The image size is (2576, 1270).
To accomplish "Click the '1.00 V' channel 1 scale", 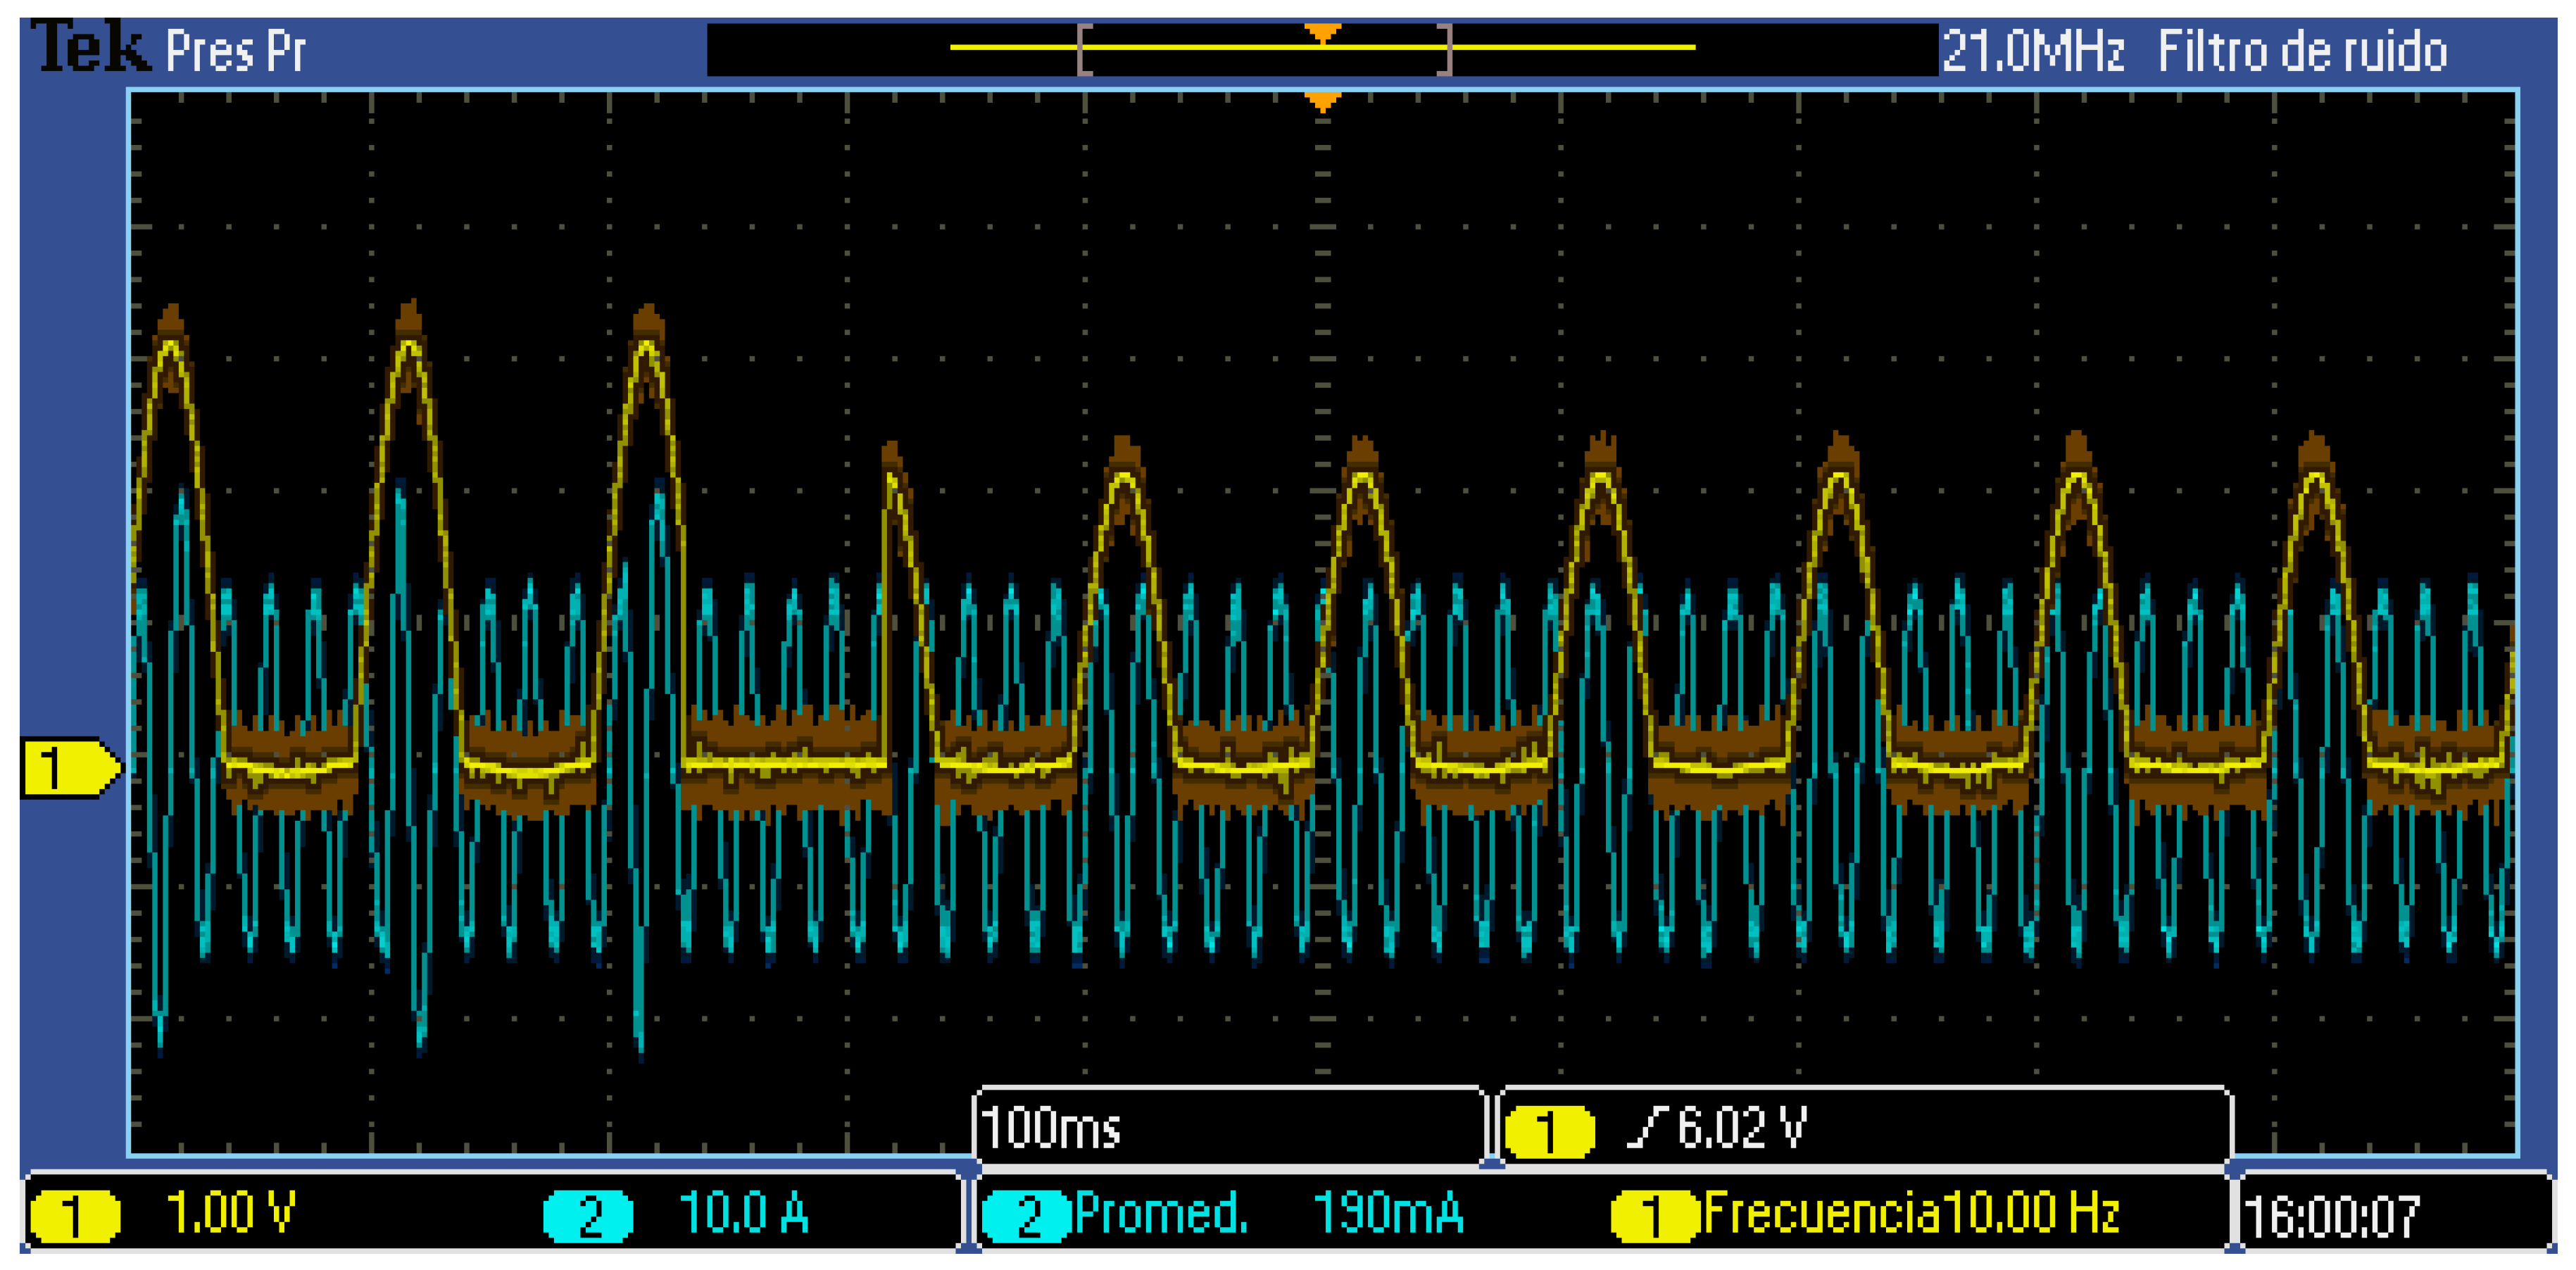I will (x=230, y=1212).
